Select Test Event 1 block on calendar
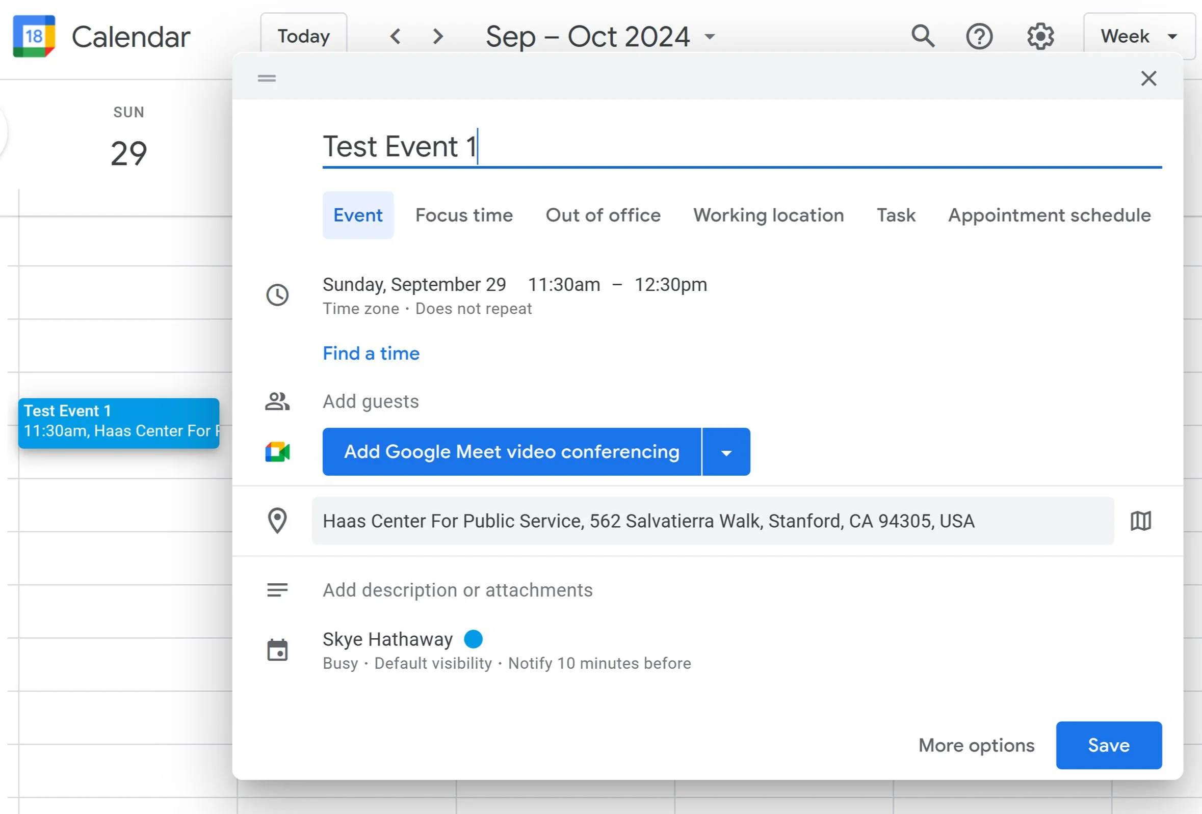Image resolution: width=1202 pixels, height=814 pixels. [x=118, y=423]
